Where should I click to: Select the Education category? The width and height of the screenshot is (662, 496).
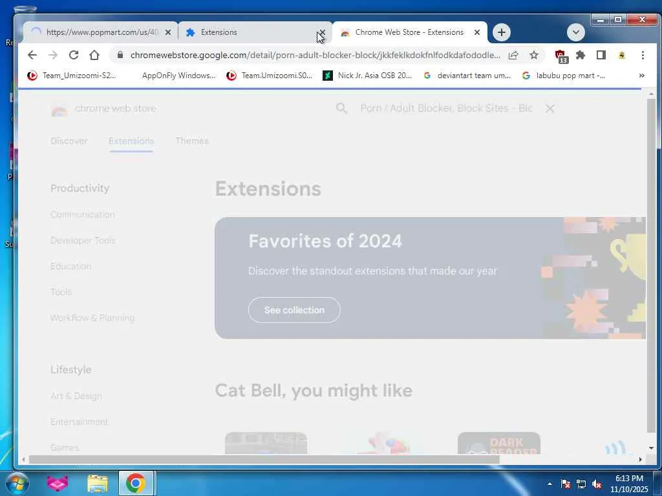coord(71,266)
